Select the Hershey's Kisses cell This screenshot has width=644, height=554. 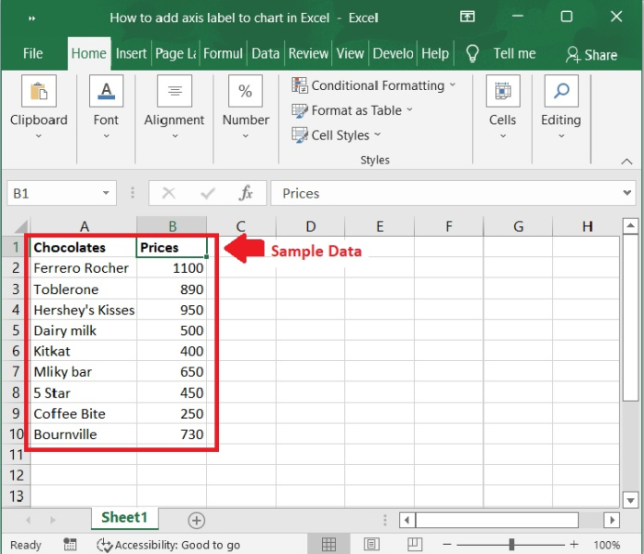tap(84, 310)
